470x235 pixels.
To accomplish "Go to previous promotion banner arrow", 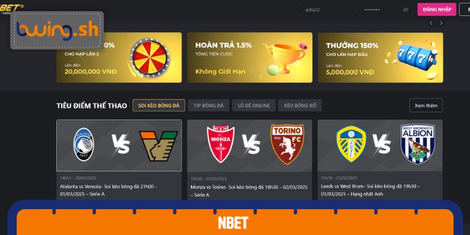I will (x=431, y=23).
